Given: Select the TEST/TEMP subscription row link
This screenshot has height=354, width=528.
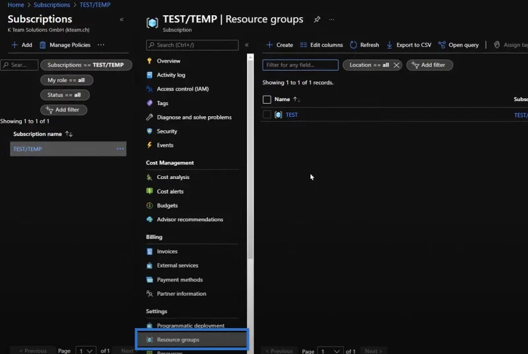Looking at the screenshot, I should (x=28, y=149).
